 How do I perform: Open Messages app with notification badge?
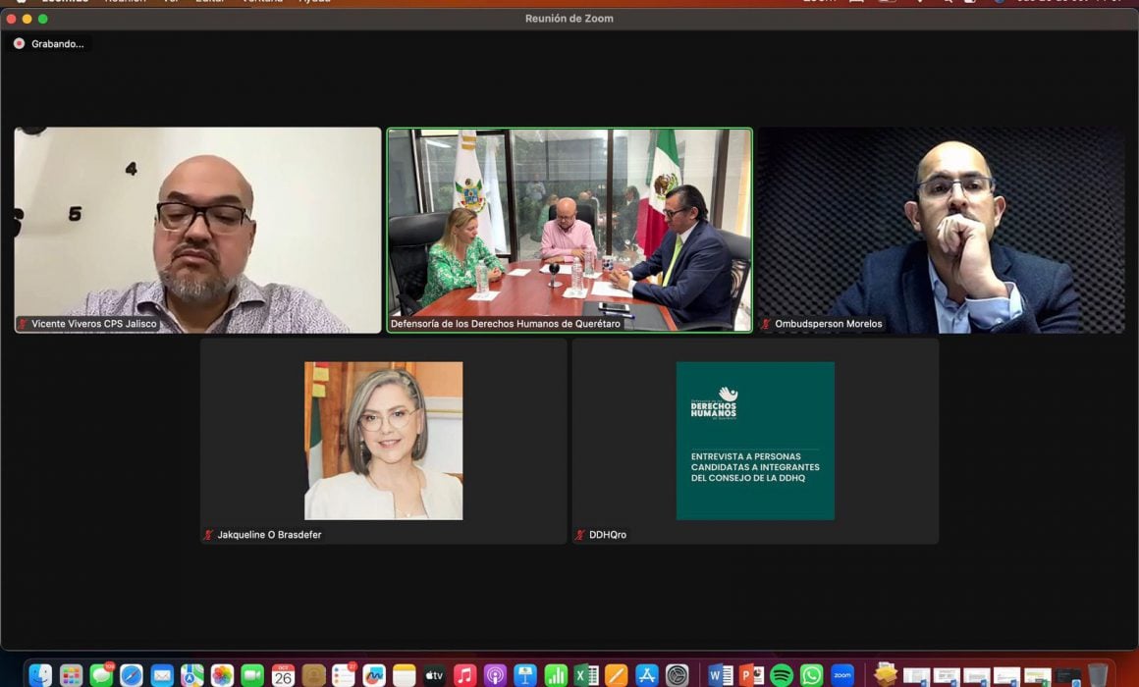[101, 675]
